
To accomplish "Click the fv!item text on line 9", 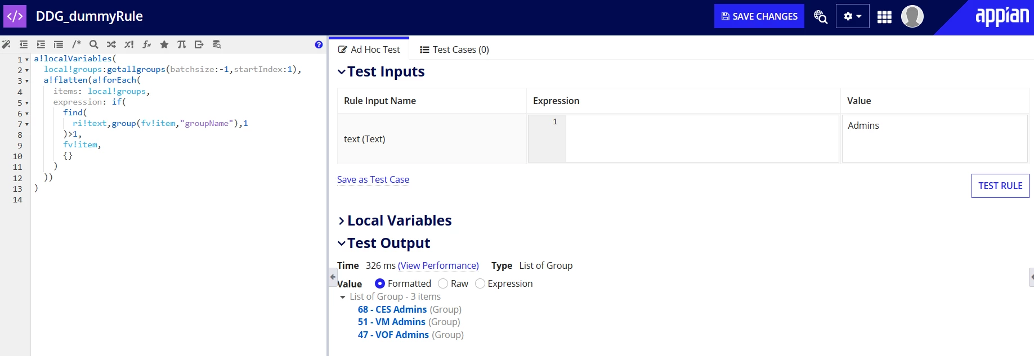I will point(80,145).
